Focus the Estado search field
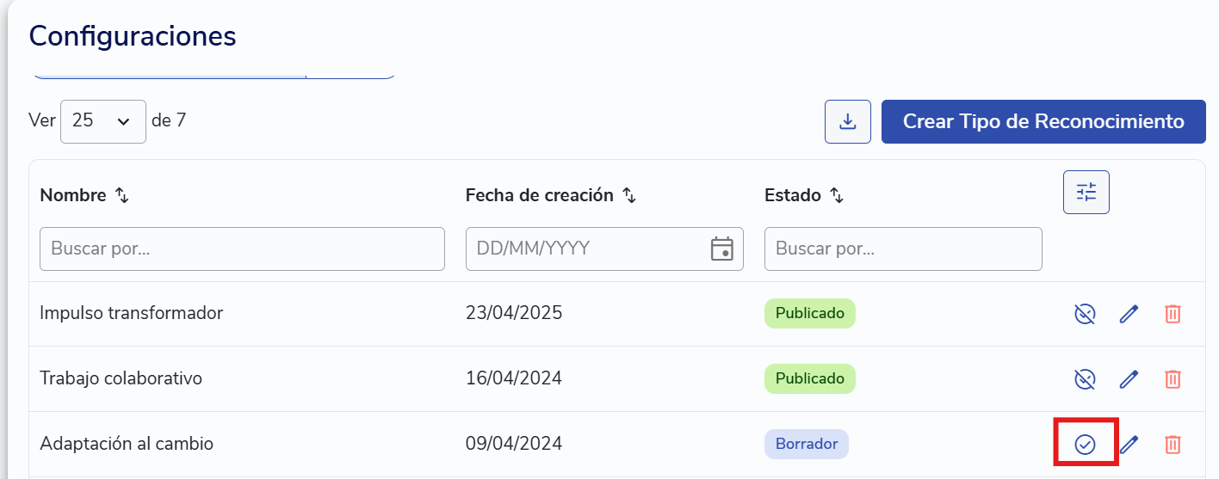Screen dimensions: 1219x479 coord(903,249)
